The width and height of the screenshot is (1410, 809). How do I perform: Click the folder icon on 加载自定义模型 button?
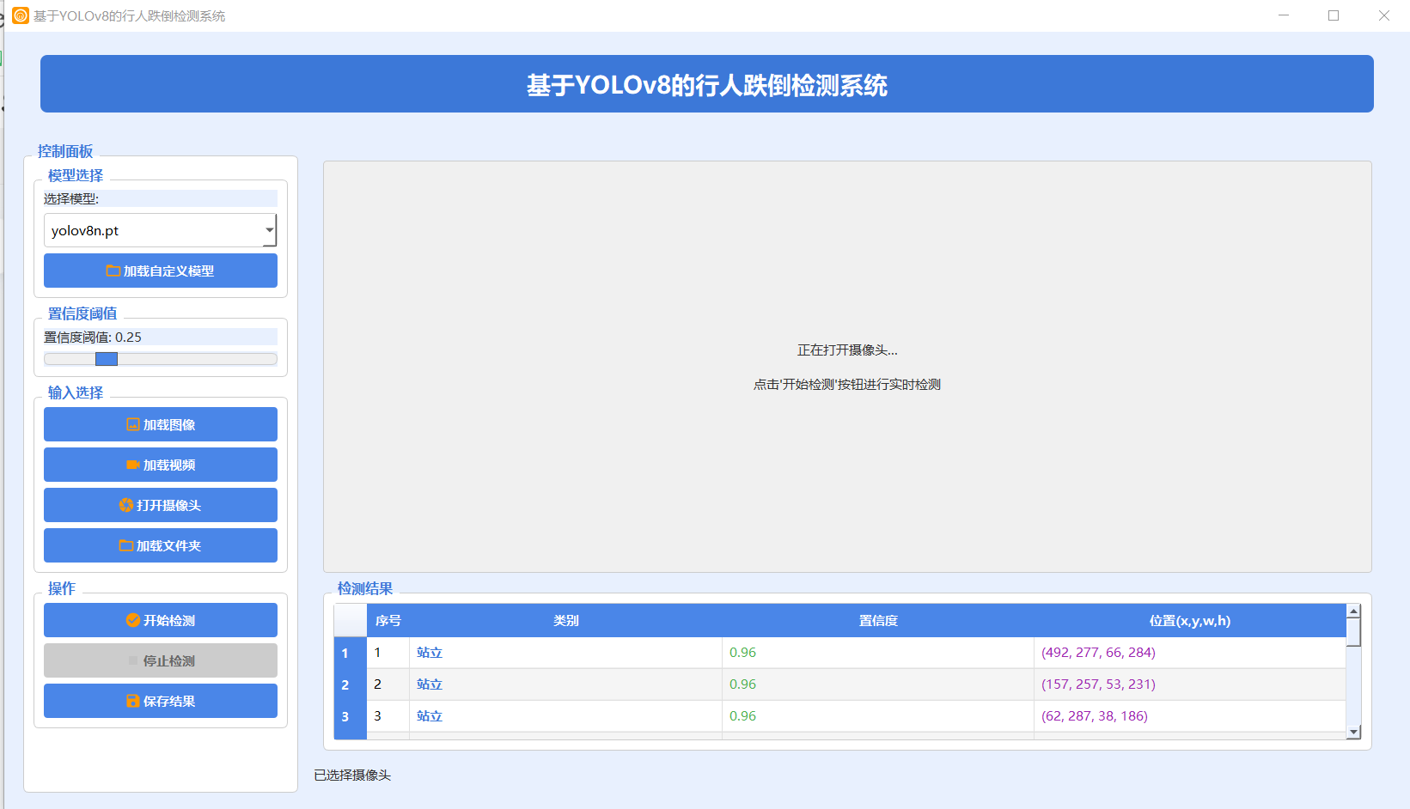113,270
